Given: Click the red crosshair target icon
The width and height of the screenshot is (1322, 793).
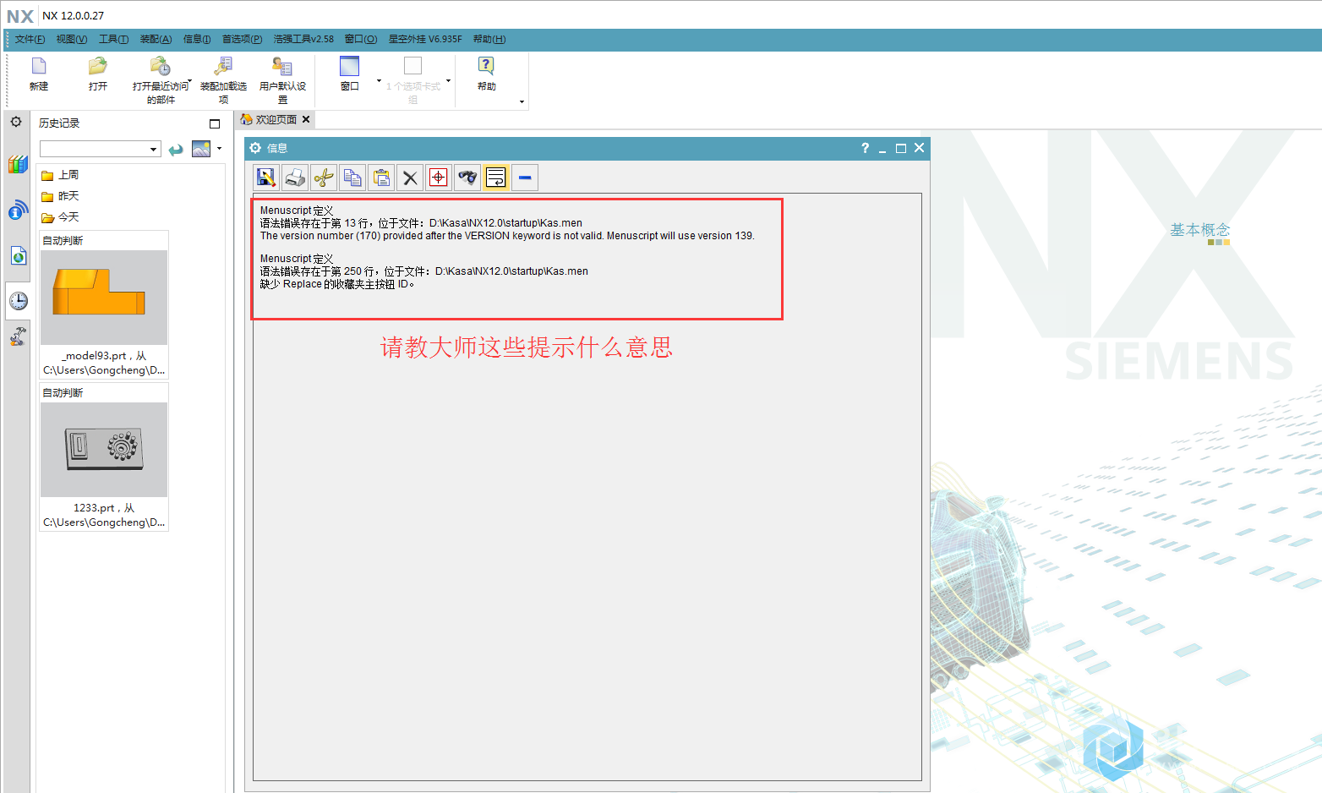Looking at the screenshot, I should (439, 178).
